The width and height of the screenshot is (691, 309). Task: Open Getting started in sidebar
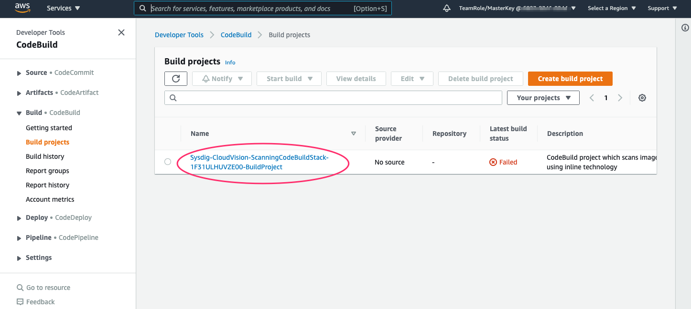point(49,128)
